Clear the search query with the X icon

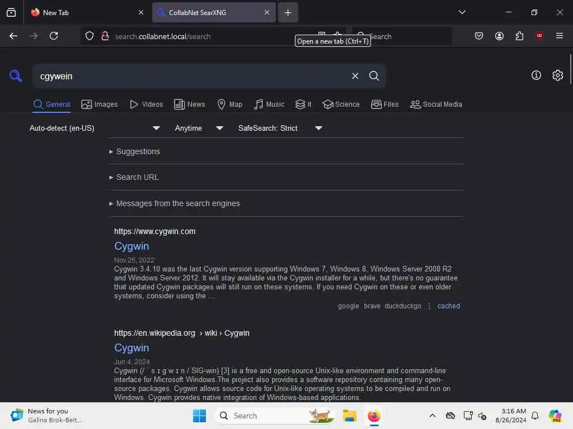click(x=355, y=76)
